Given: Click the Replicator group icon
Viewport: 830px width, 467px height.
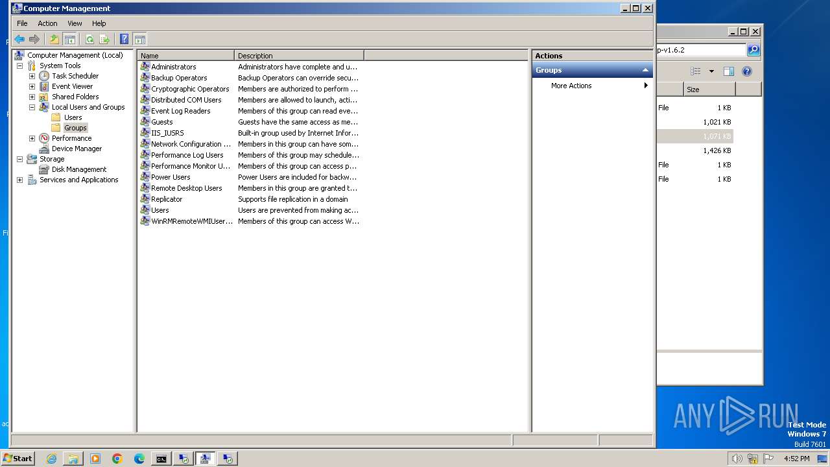Looking at the screenshot, I should click(145, 199).
